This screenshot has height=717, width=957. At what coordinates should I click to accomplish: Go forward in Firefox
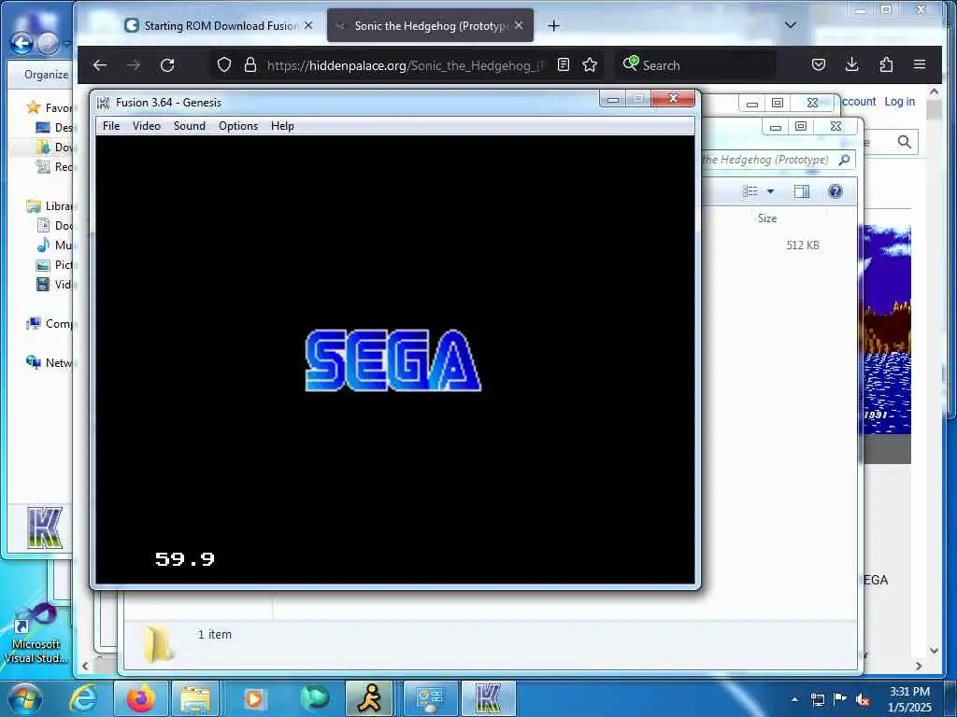point(134,64)
